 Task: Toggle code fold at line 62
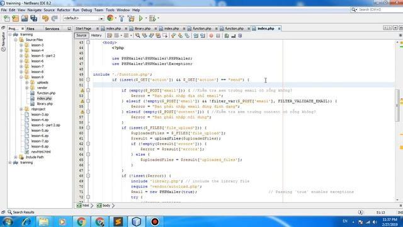(88, 144)
